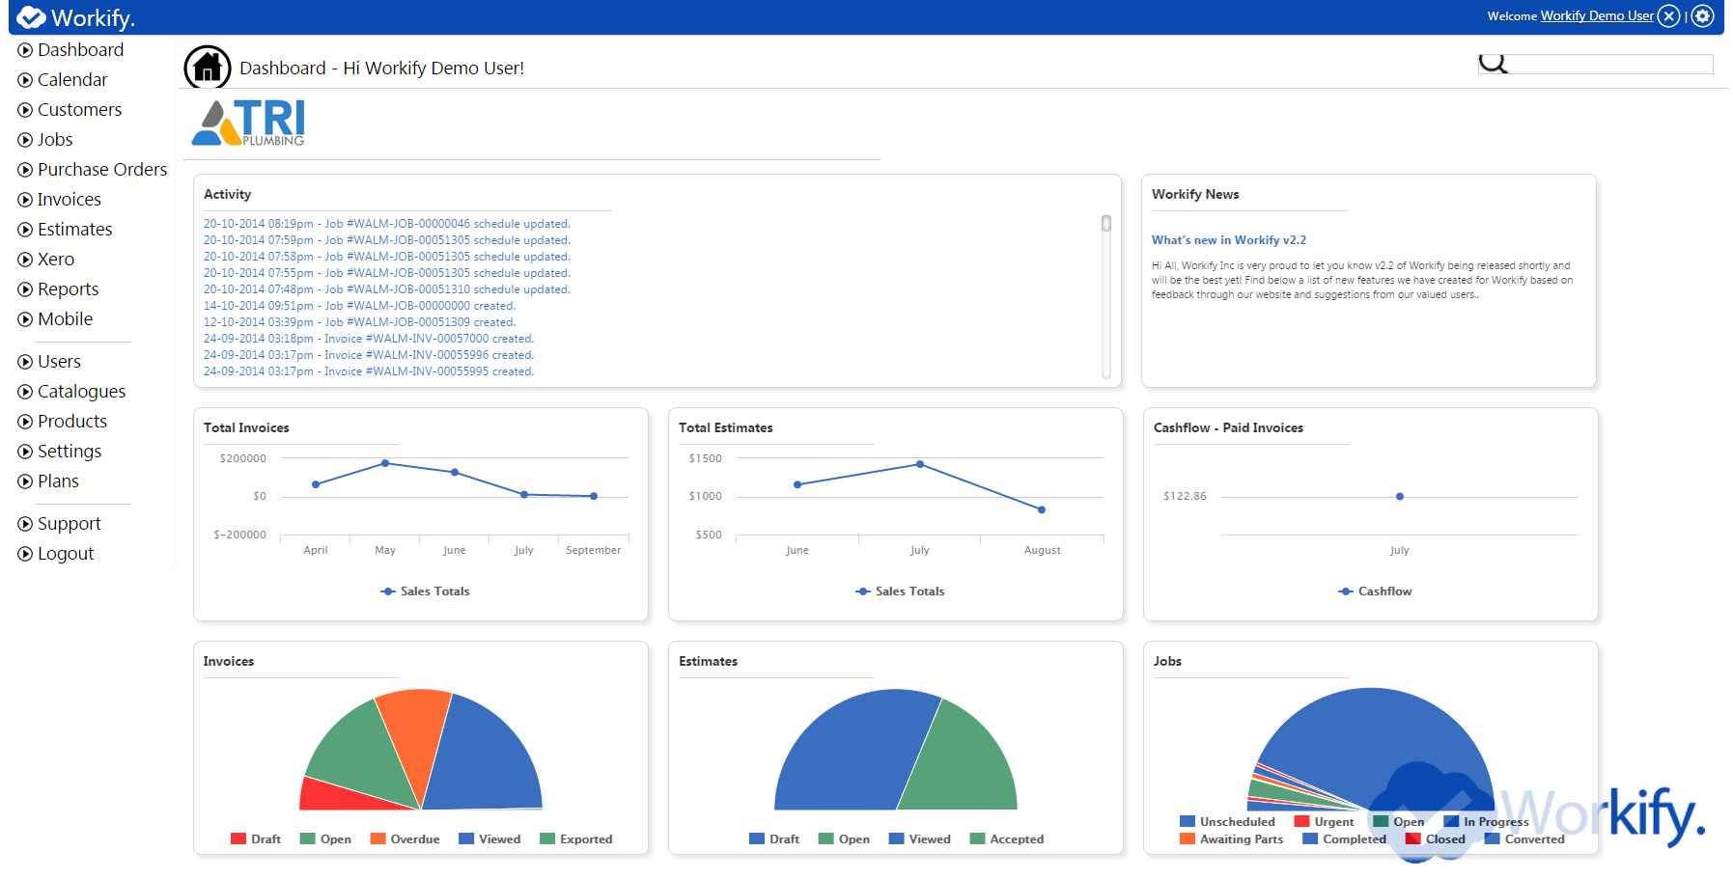1733x879 pixels.
Task: Toggle the Cashflow legend series
Action: tap(1375, 591)
